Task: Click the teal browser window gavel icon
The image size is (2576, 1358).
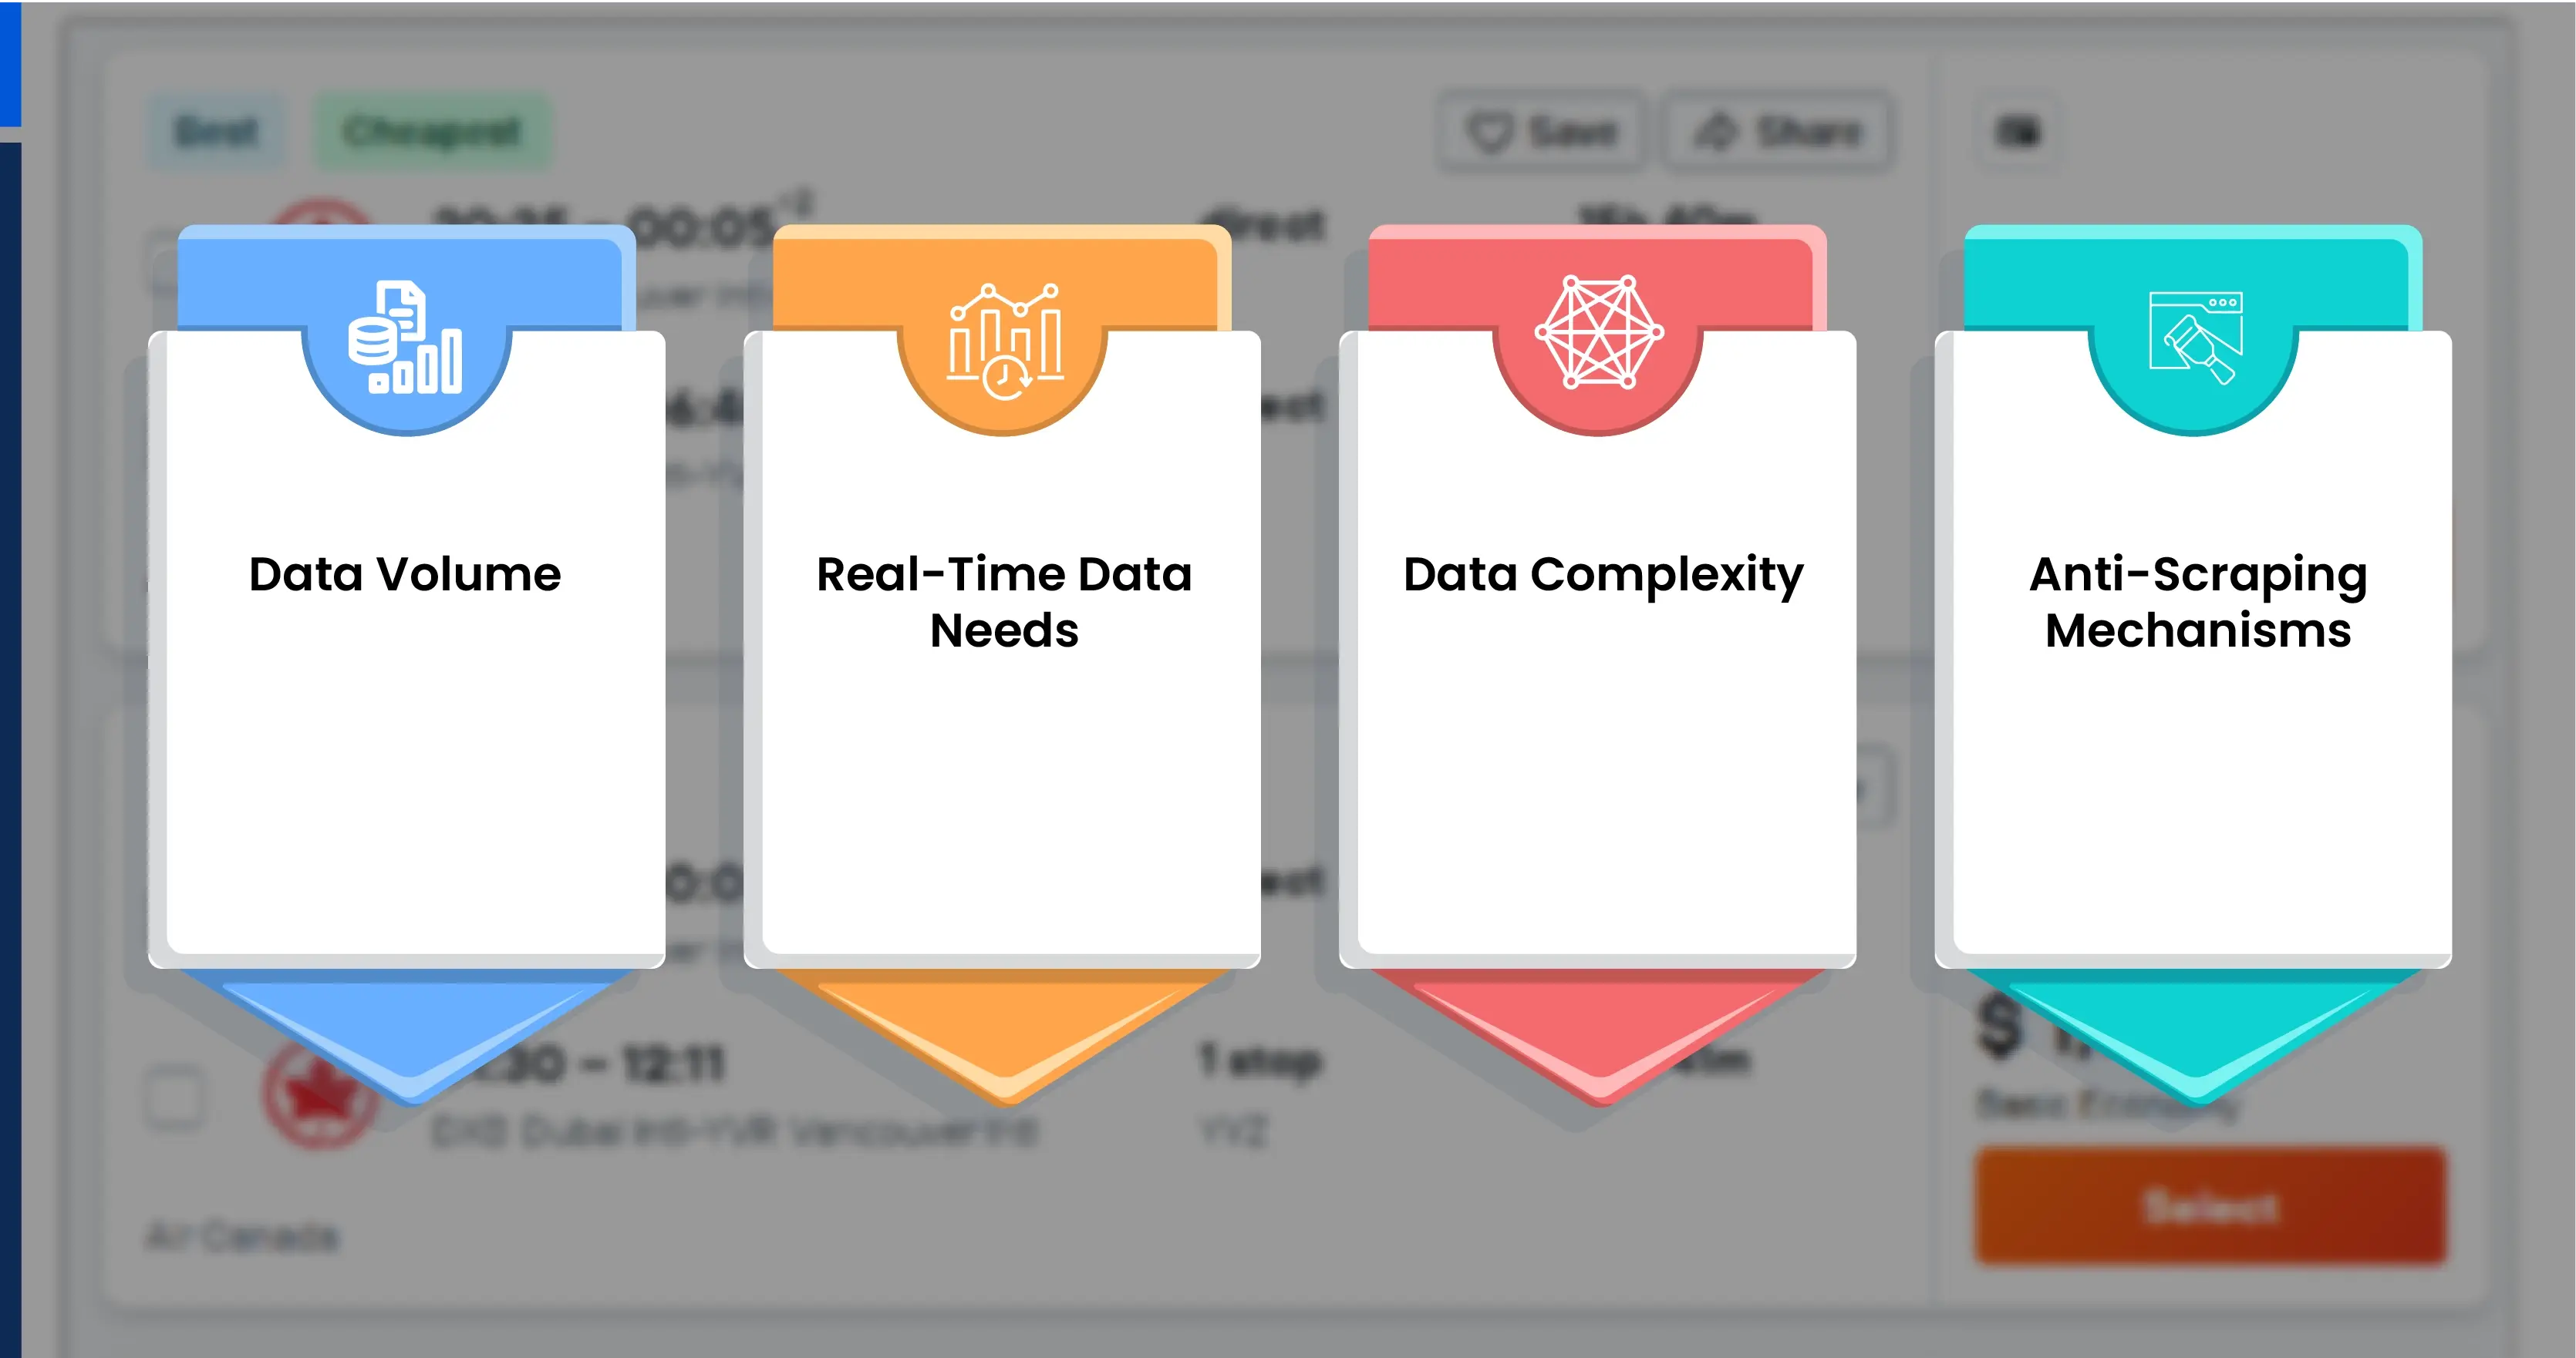Action: (2196, 336)
